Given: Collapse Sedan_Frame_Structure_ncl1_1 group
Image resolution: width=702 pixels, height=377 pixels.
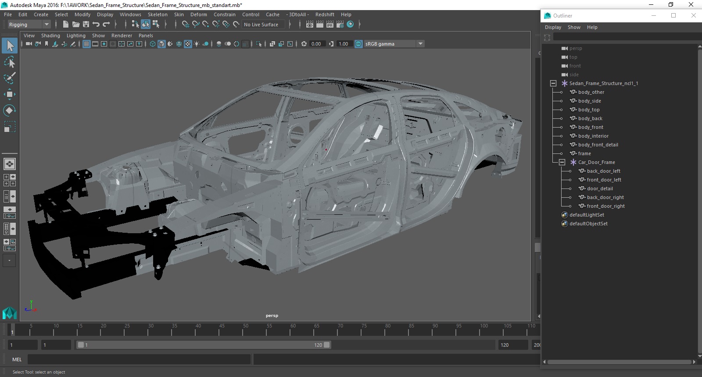Looking at the screenshot, I should tap(553, 83).
